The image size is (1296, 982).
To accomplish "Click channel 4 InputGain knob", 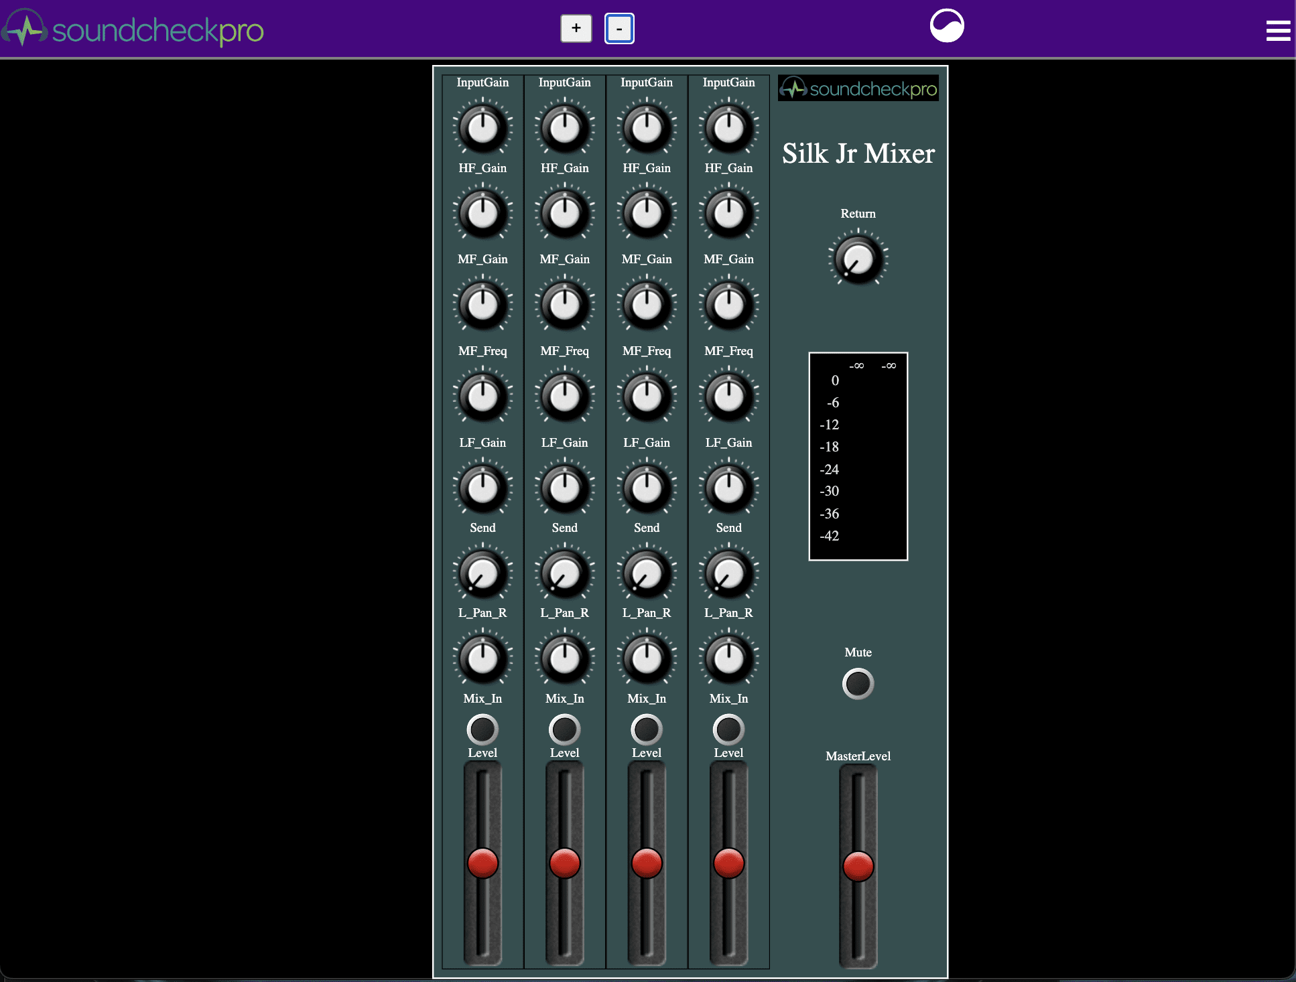I will click(x=729, y=127).
